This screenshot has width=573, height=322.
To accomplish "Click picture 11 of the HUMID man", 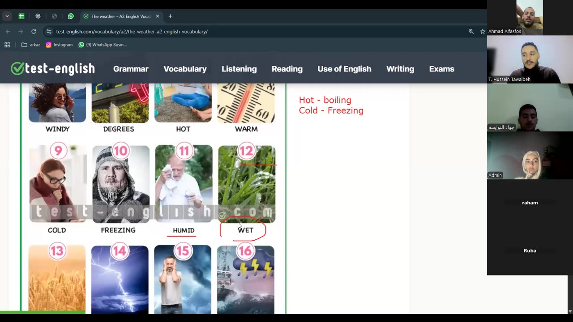I will click(184, 183).
